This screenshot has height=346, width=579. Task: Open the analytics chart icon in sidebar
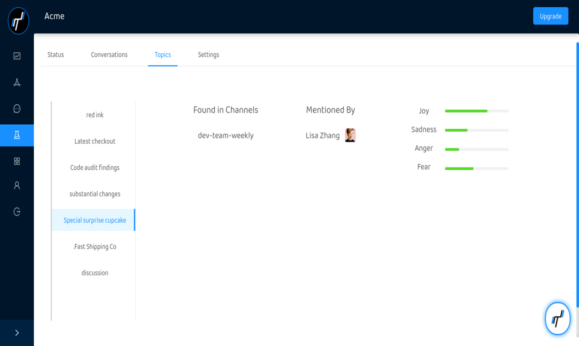coord(17,56)
